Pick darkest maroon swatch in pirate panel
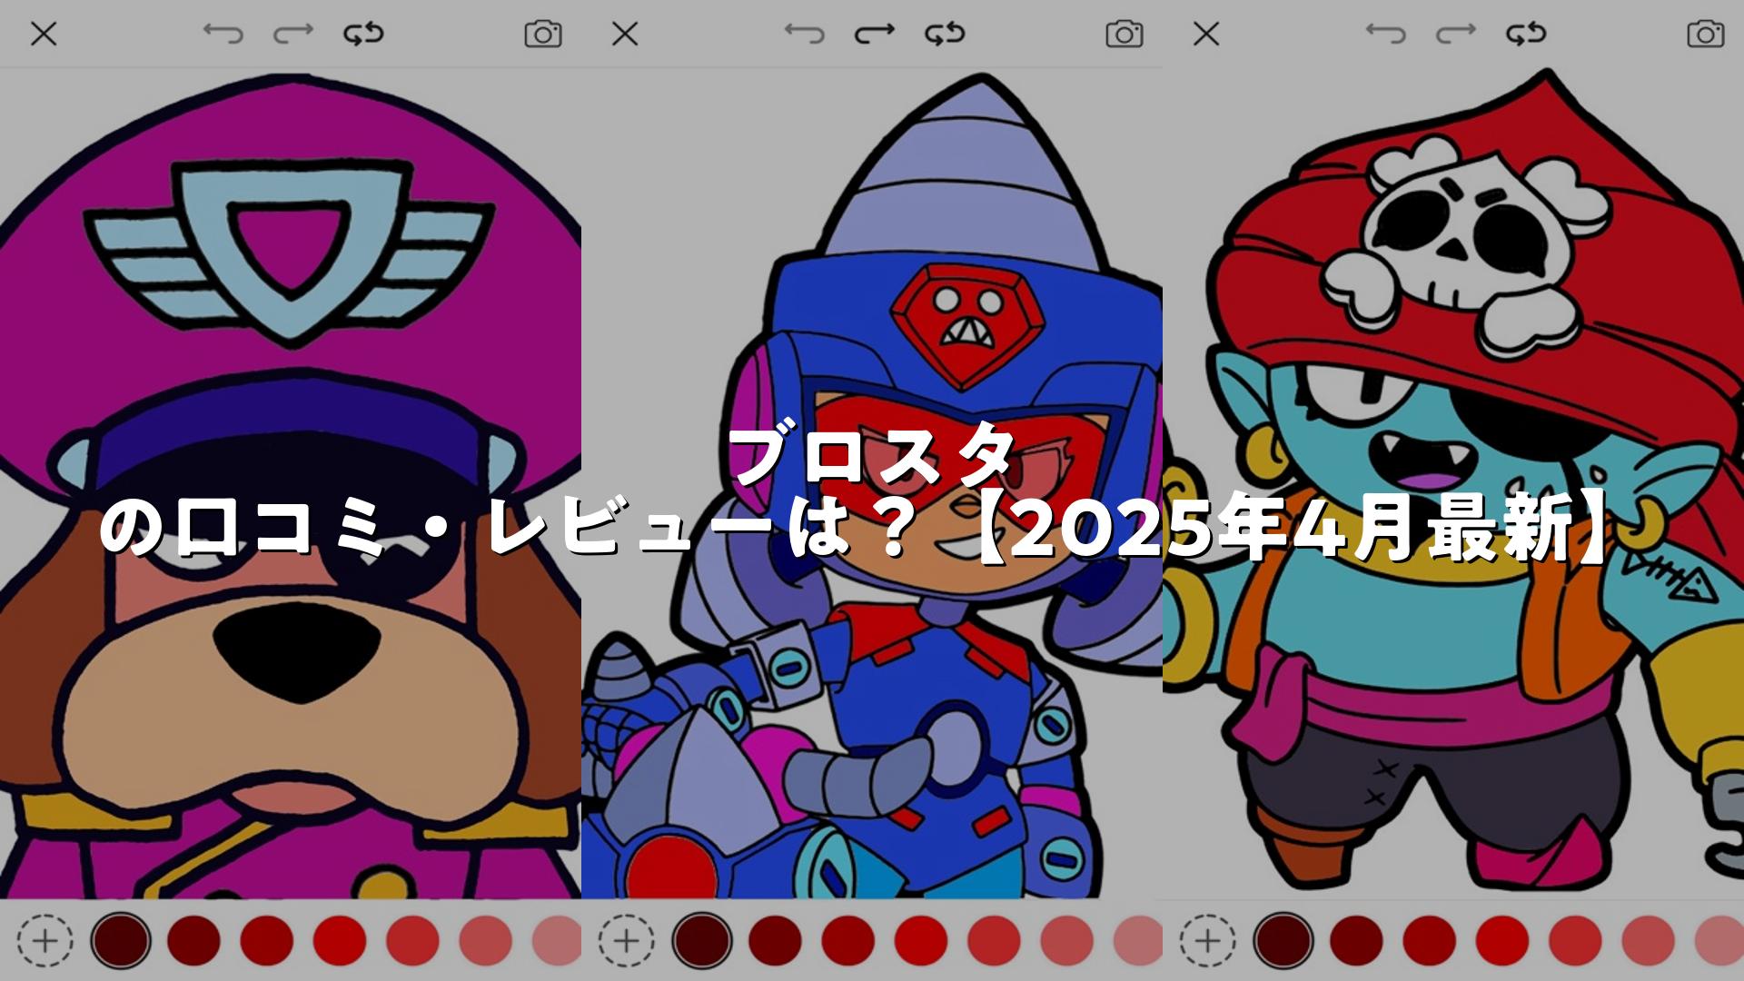This screenshot has height=981, width=1744. click(x=1283, y=940)
